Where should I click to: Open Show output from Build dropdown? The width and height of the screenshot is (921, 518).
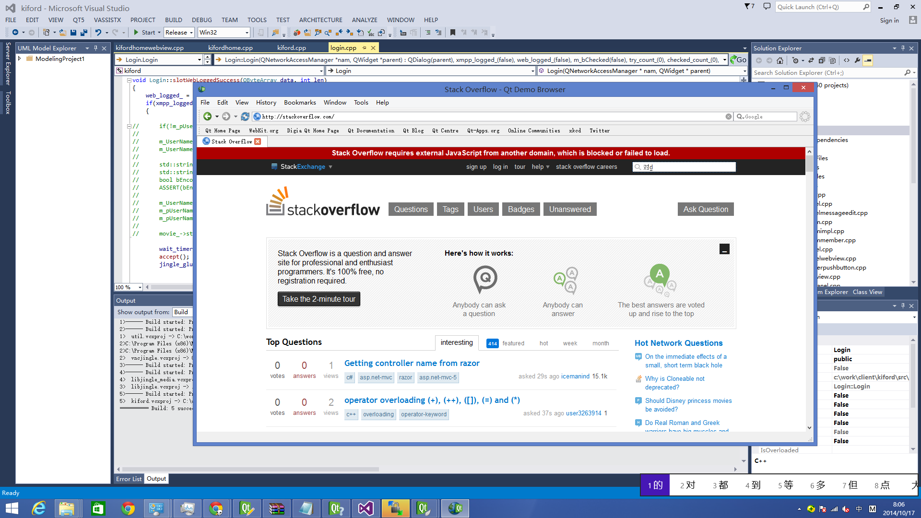click(182, 312)
